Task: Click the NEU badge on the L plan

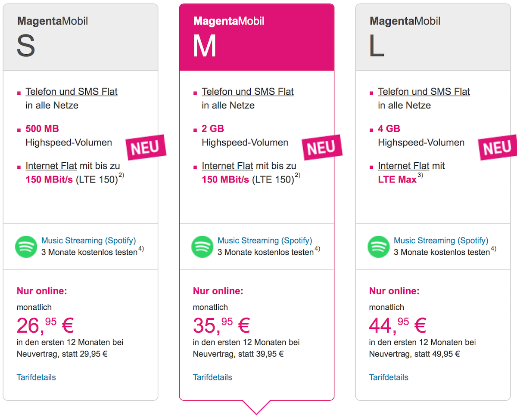Action: (x=498, y=147)
